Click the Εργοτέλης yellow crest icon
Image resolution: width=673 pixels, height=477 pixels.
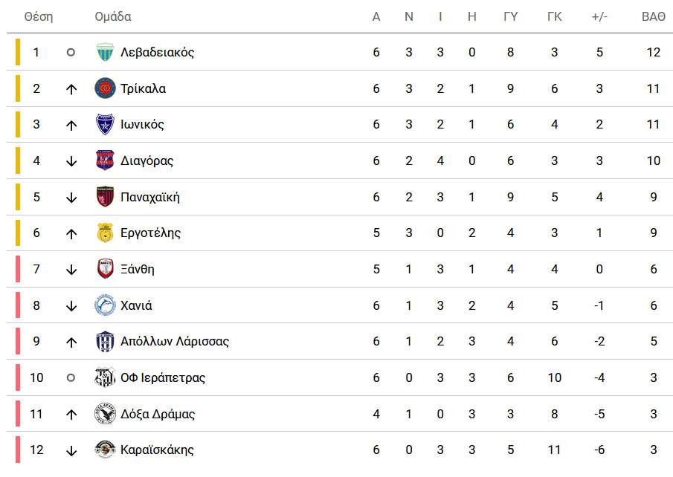point(105,233)
